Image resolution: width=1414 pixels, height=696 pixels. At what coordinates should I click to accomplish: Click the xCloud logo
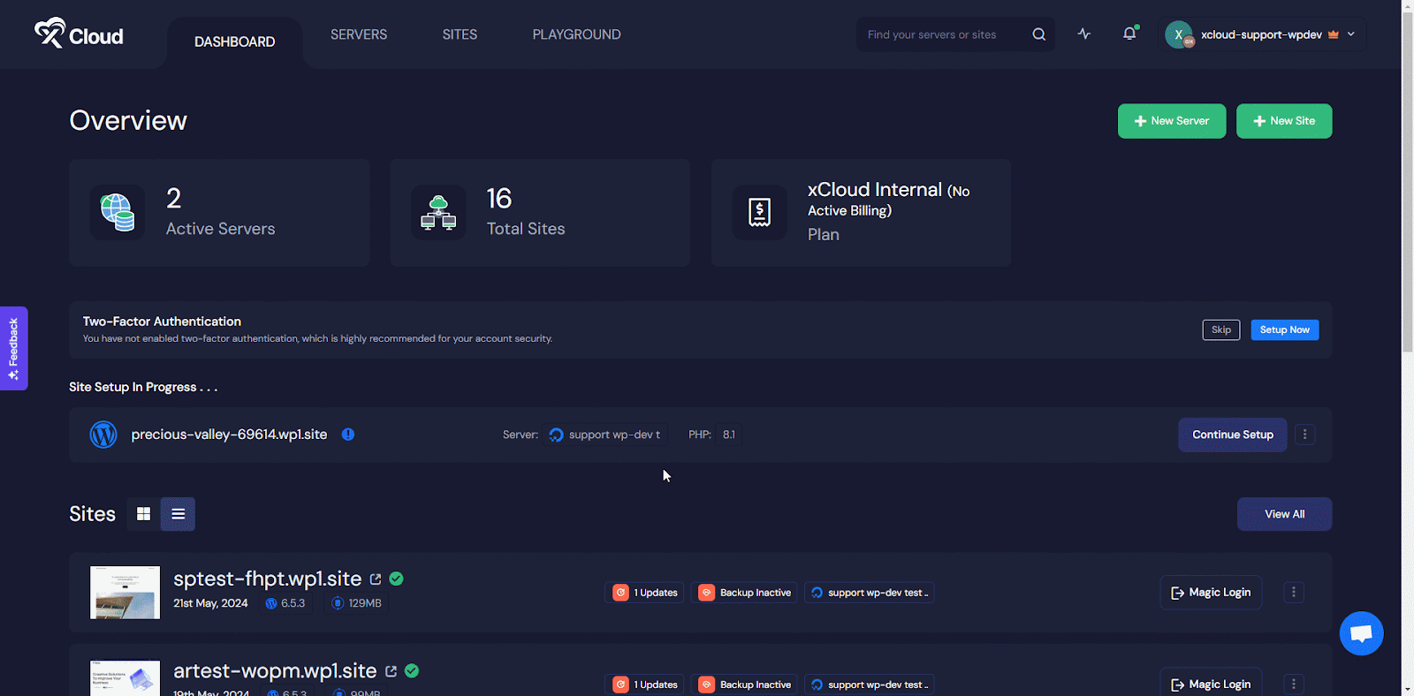tap(79, 34)
